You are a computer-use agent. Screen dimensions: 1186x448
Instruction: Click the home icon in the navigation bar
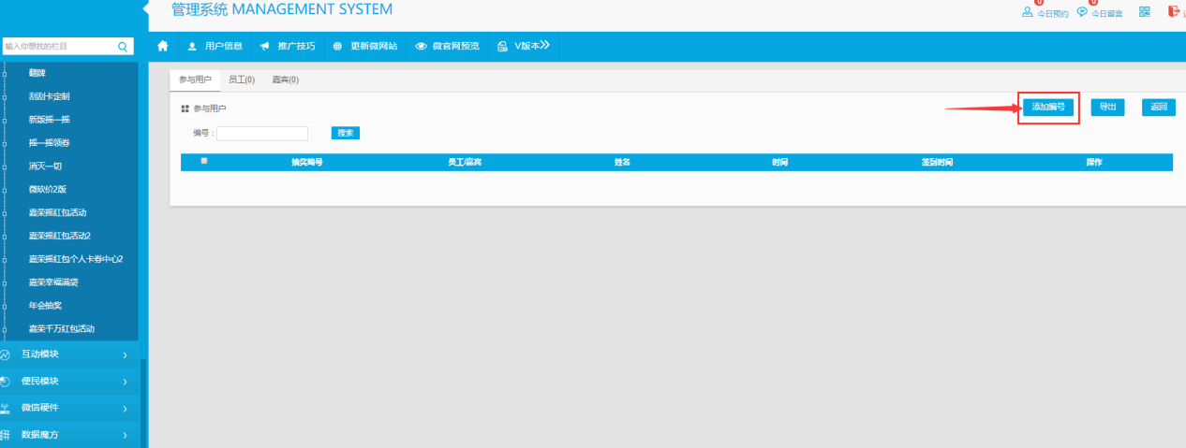(x=163, y=46)
